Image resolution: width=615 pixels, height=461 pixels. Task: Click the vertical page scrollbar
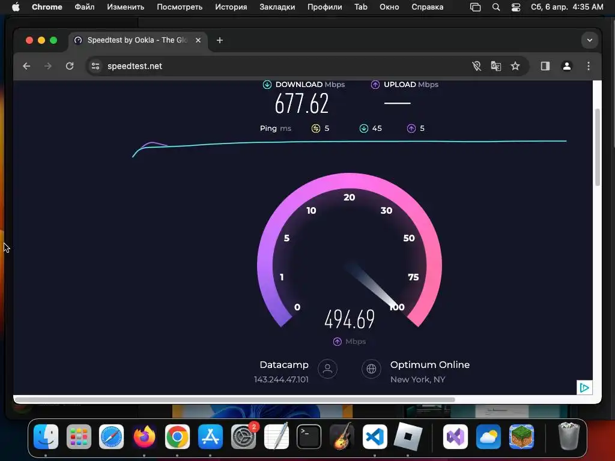pyautogui.click(x=598, y=147)
